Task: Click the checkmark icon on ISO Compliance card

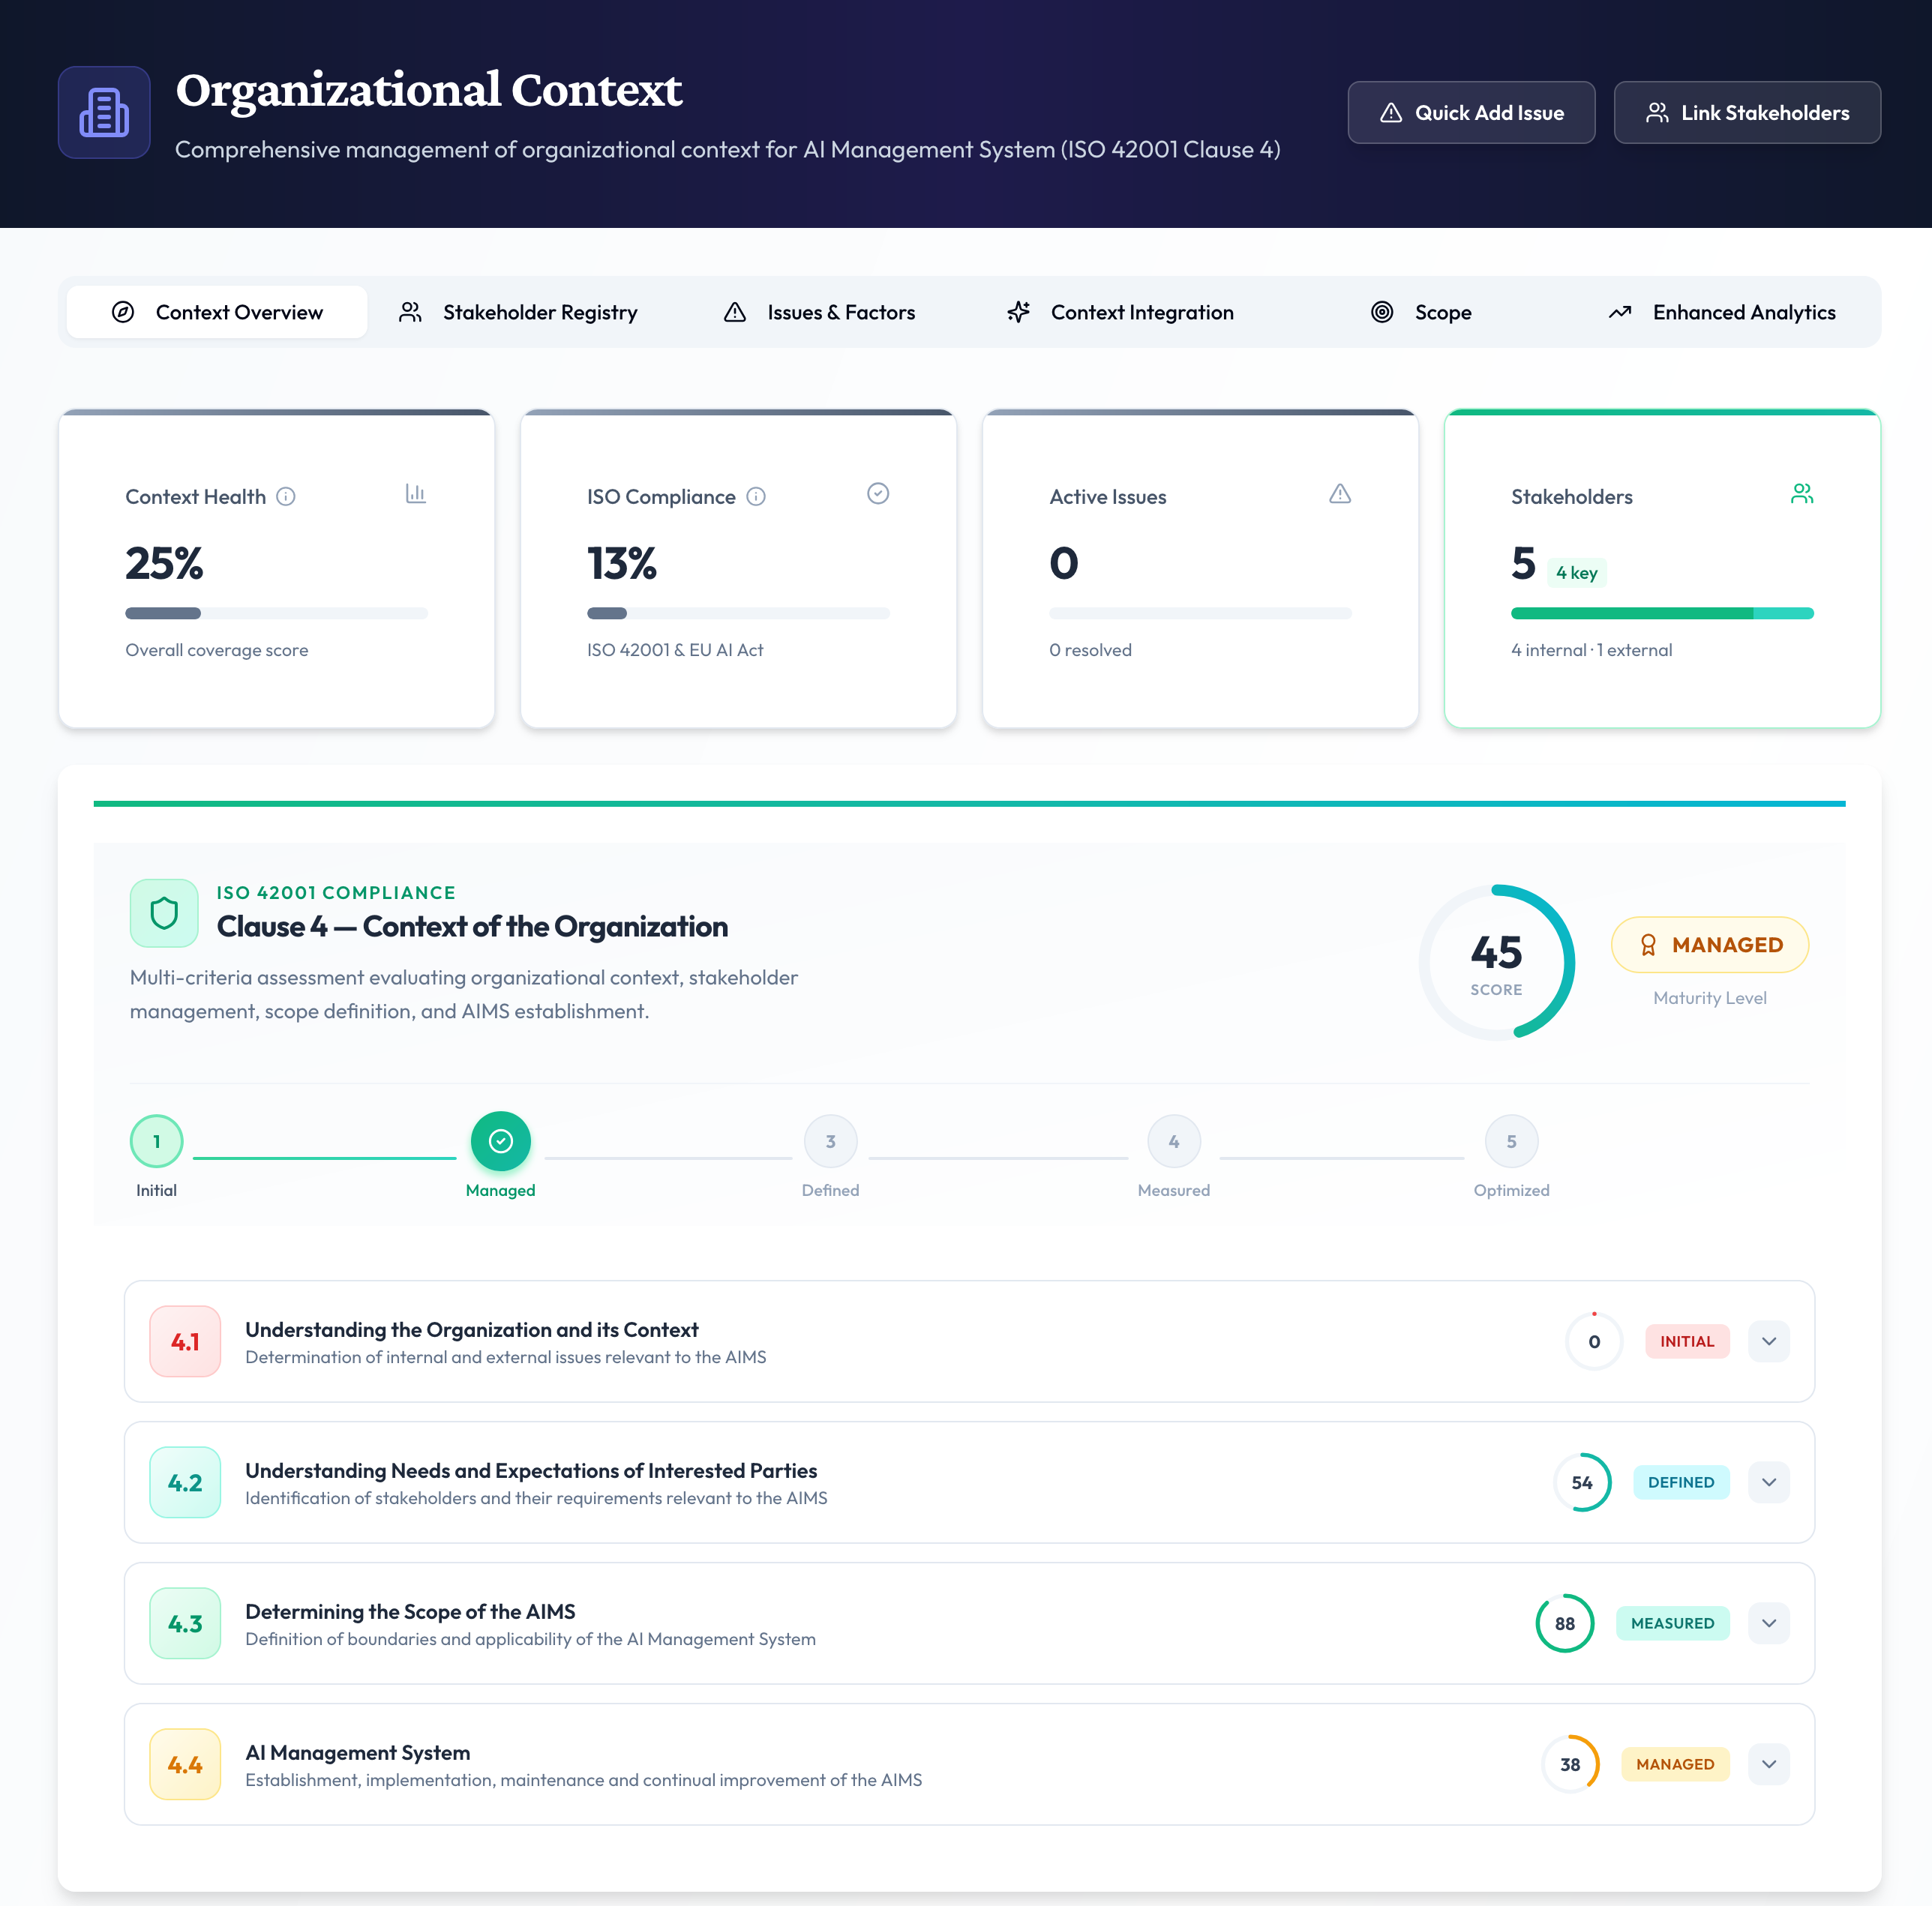Action: tap(878, 494)
